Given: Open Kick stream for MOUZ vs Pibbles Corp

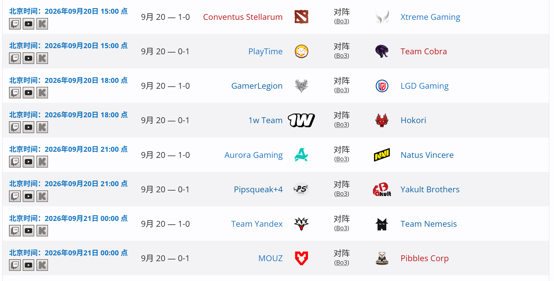Looking at the screenshot, I should [42, 265].
